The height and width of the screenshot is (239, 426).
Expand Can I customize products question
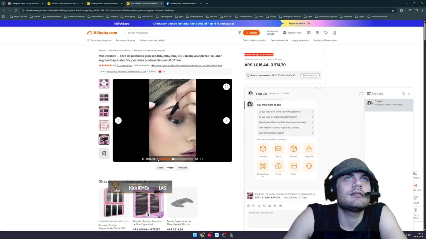click(x=286, y=133)
